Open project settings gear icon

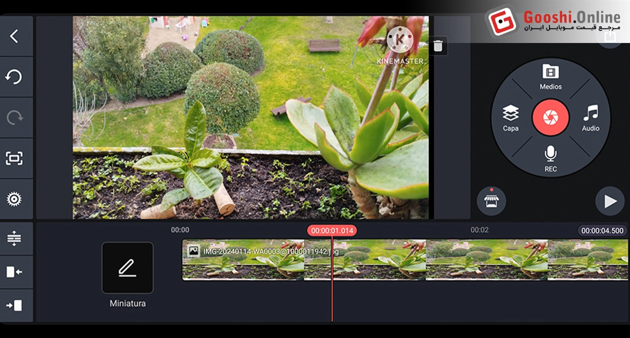14,199
